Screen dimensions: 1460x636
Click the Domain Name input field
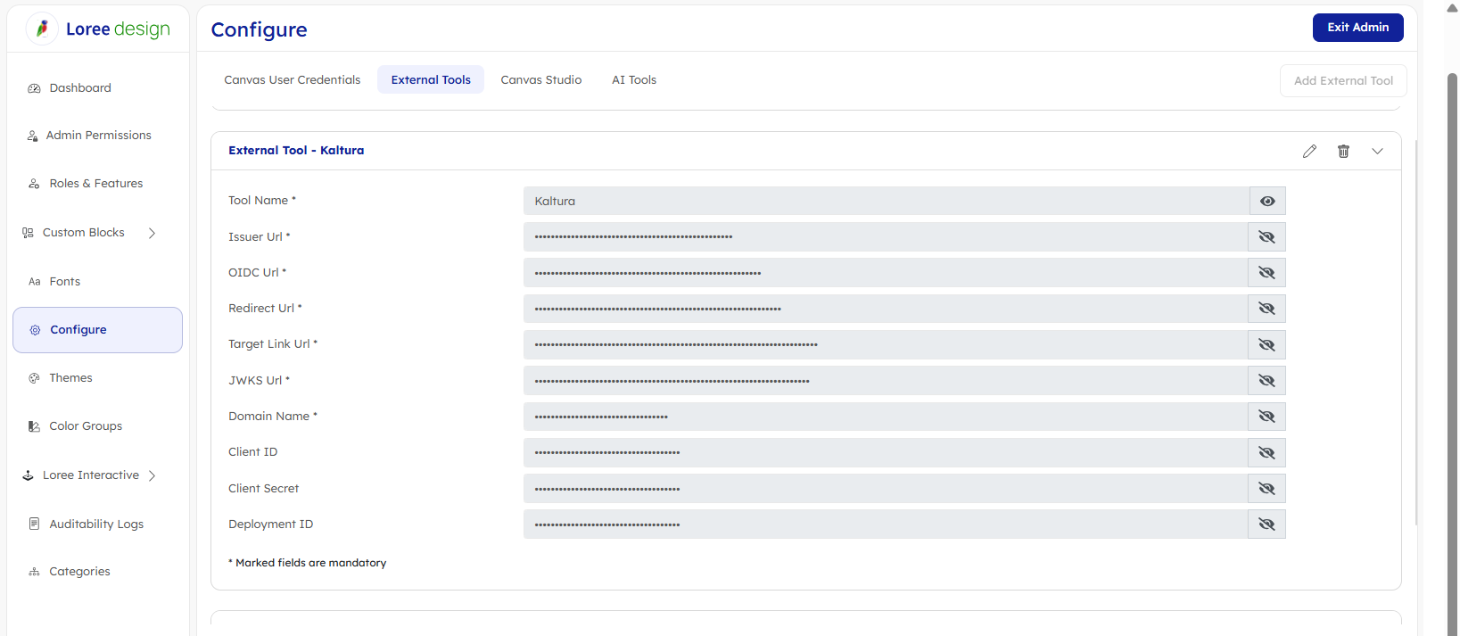tap(885, 417)
